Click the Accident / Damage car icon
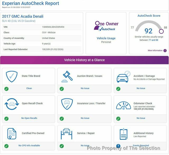The image size is (169, 155). click(123, 76)
